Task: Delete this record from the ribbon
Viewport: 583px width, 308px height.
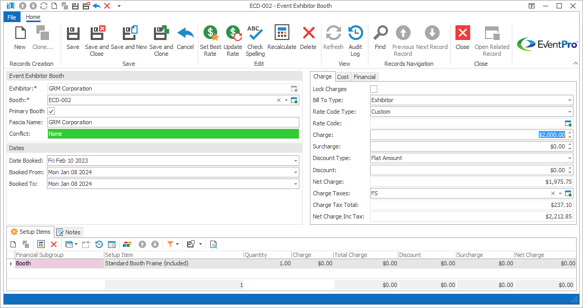Action: pos(308,38)
